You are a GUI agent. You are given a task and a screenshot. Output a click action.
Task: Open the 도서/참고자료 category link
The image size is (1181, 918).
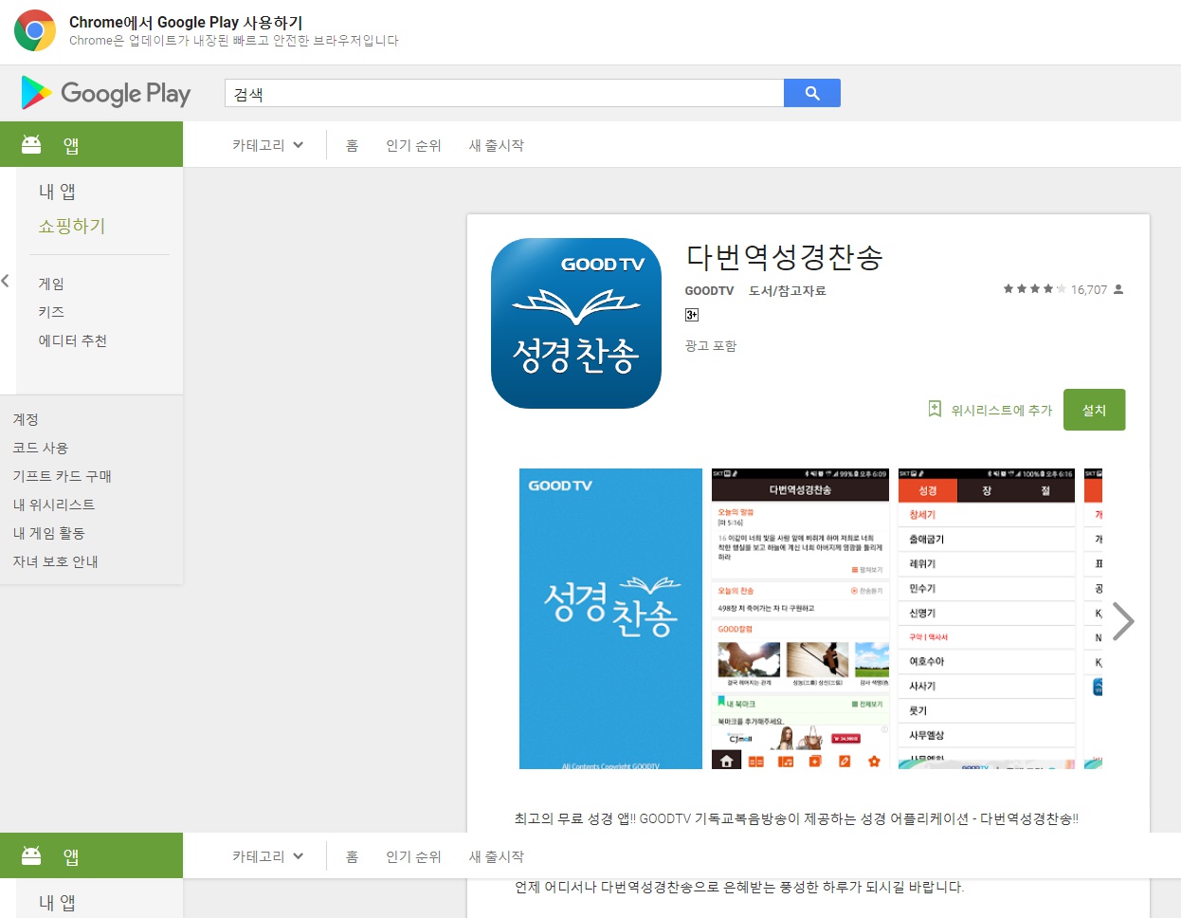(788, 290)
